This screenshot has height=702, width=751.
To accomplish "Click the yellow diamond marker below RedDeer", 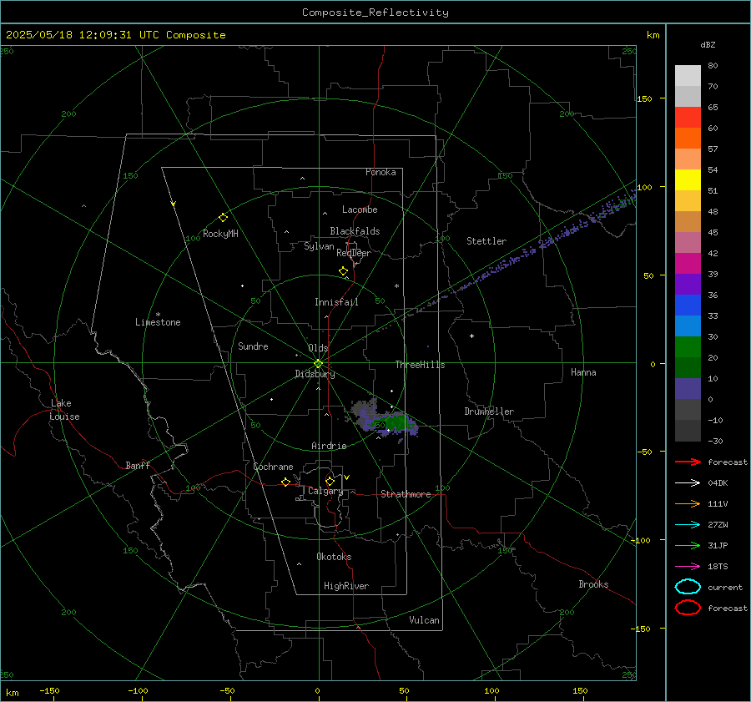I will coord(343,271).
